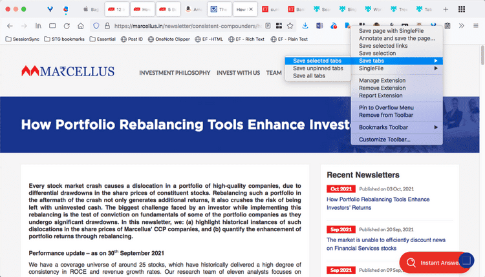The image size is (485, 277).
Task: Reload the current page
Action: [65, 26]
